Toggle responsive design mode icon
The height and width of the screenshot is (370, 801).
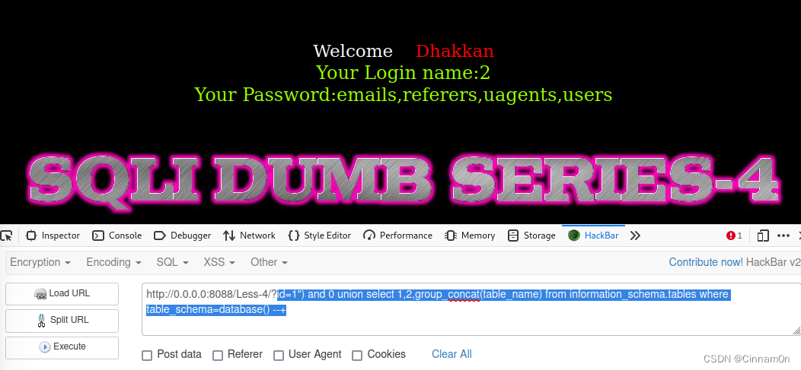pyautogui.click(x=763, y=236)
